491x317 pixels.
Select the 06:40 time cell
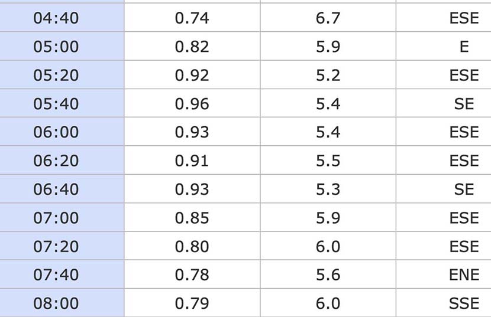62,189
